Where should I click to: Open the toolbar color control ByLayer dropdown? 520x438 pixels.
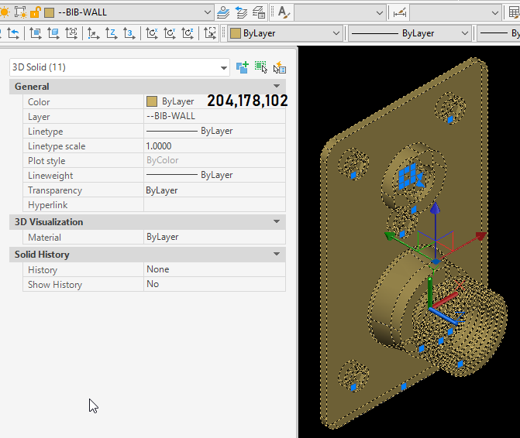click(x=336, y=33)
